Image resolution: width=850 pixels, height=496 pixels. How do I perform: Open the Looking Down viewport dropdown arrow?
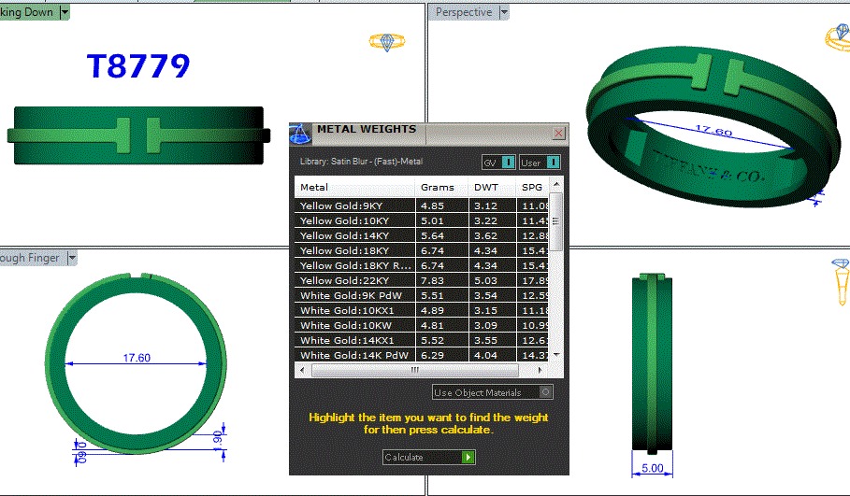pos(65,12)
